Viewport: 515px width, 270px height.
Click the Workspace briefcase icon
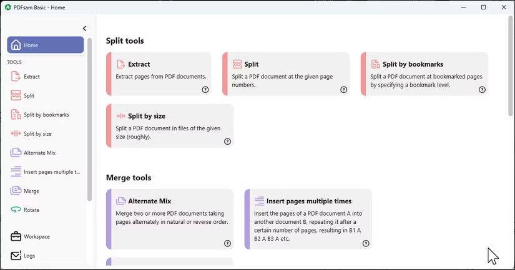(x=16, y=236)
